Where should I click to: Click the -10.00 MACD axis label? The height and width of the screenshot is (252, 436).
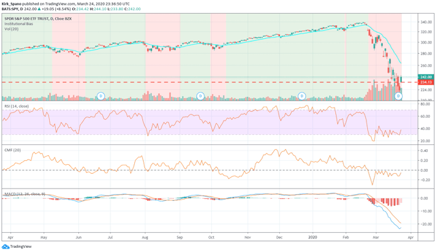tap(426, 211)
